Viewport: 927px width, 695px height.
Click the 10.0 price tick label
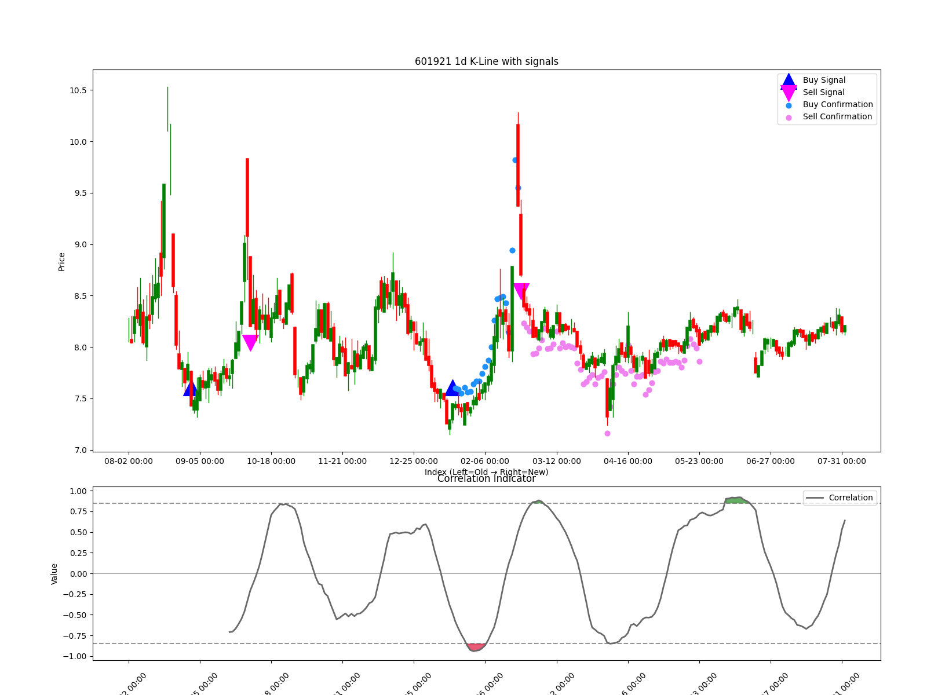tap(78, 142)
